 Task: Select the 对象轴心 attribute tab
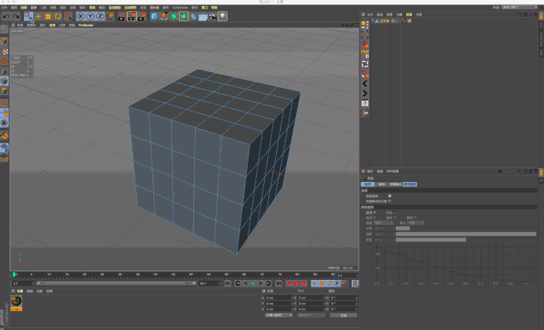[396, 185]
